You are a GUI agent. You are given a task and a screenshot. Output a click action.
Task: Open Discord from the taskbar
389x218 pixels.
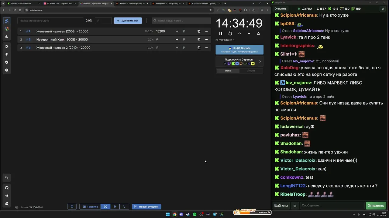point(181,214)
